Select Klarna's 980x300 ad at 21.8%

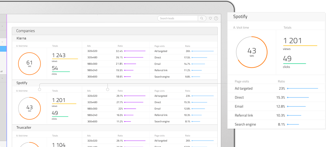point(115,64)
